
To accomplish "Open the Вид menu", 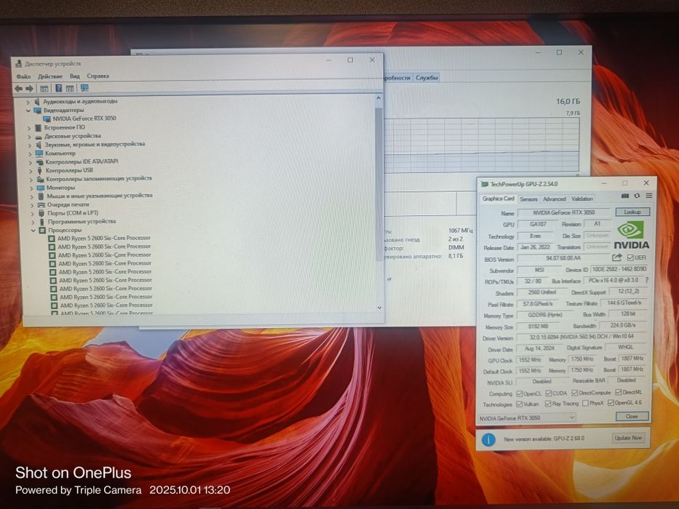I will pyautogui.click(x=74, y=76).
